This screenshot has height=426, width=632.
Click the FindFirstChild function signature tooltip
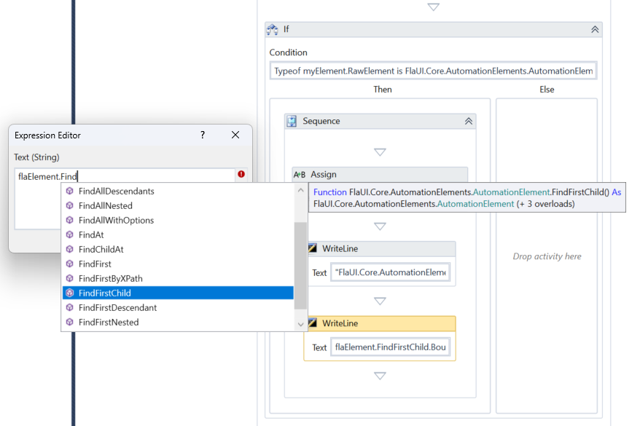(467, 197)
